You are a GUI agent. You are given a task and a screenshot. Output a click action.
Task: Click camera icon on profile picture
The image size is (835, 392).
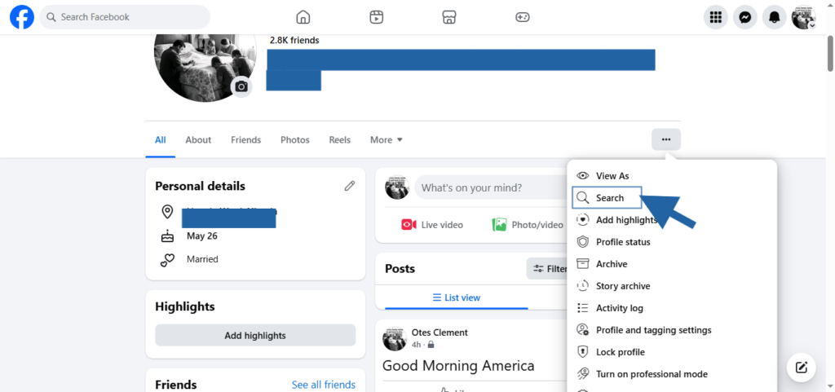point(241,86)
